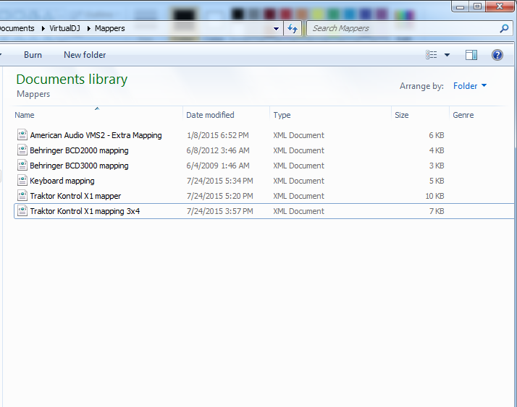Click date 6/4/2009 1:46 AM
This screenshot has height=407, width=517.
[218, 166]
